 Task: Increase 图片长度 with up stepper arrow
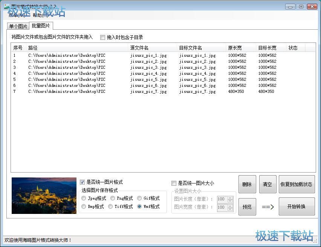231,197
